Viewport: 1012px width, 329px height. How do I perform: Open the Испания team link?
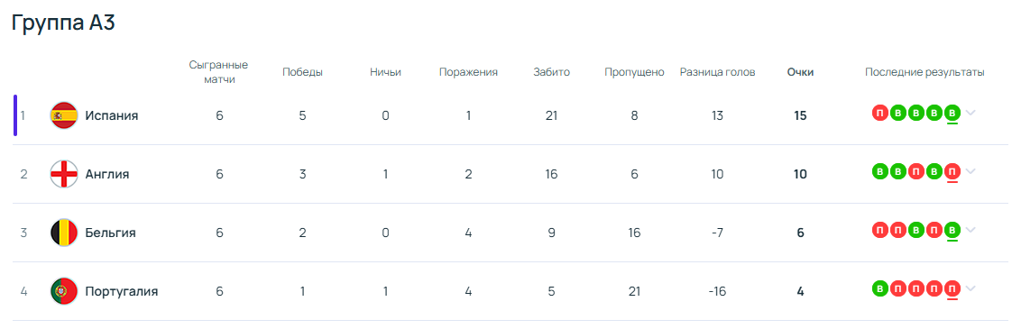[112, 115]
